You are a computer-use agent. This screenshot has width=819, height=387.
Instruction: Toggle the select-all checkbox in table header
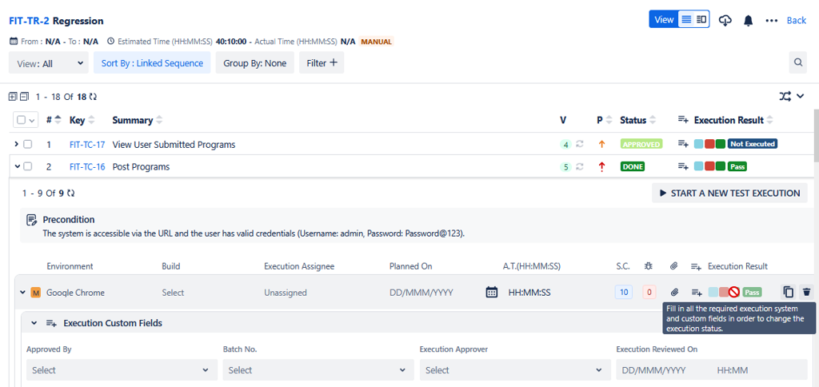click(22, 120)
